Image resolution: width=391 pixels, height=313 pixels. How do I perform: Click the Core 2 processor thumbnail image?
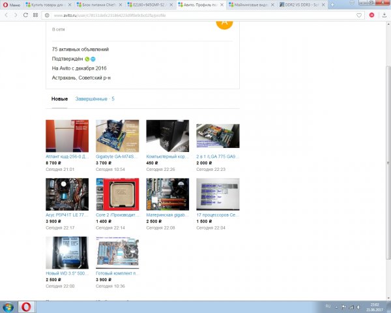pos(117,194)
